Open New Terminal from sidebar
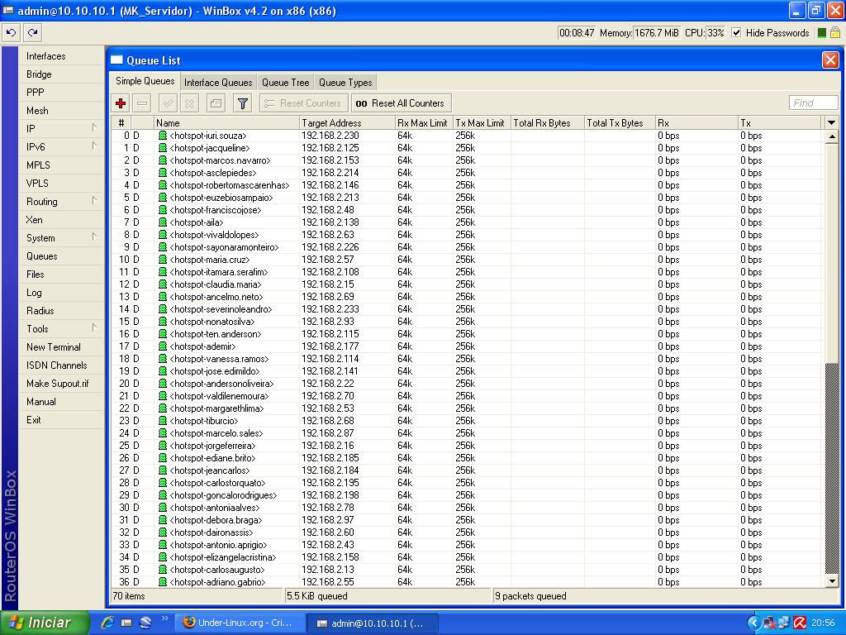The height and width of the screenshot is (635, 846). click(60, 347)
